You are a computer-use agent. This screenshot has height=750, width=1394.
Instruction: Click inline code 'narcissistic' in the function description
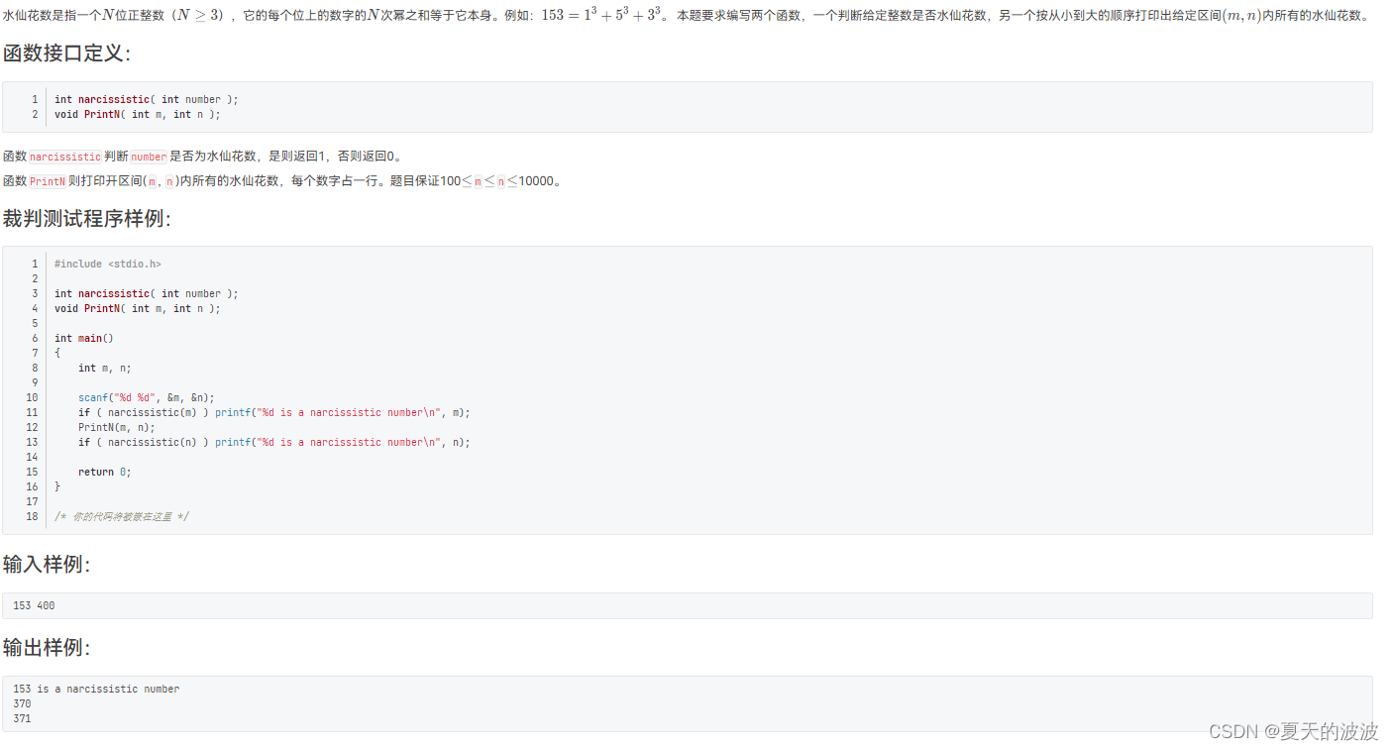[x=65, y=157]
